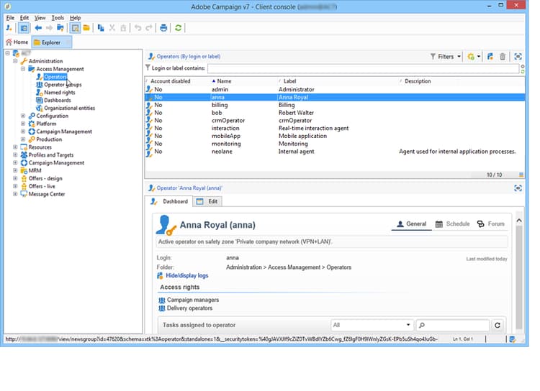This screenshot has height=391, width=540.
Task: Toggle the highlighted details-view toolbar button
Action: [x=75, y=28]
